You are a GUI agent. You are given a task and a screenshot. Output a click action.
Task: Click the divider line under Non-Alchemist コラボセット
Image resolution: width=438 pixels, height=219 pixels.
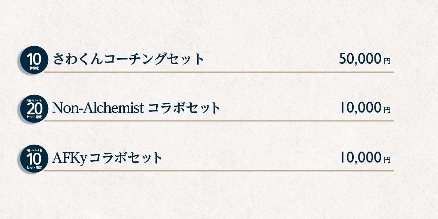[219, 121]
